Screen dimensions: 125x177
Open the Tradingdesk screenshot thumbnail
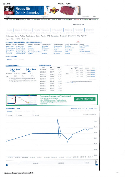tap(22, 100)
